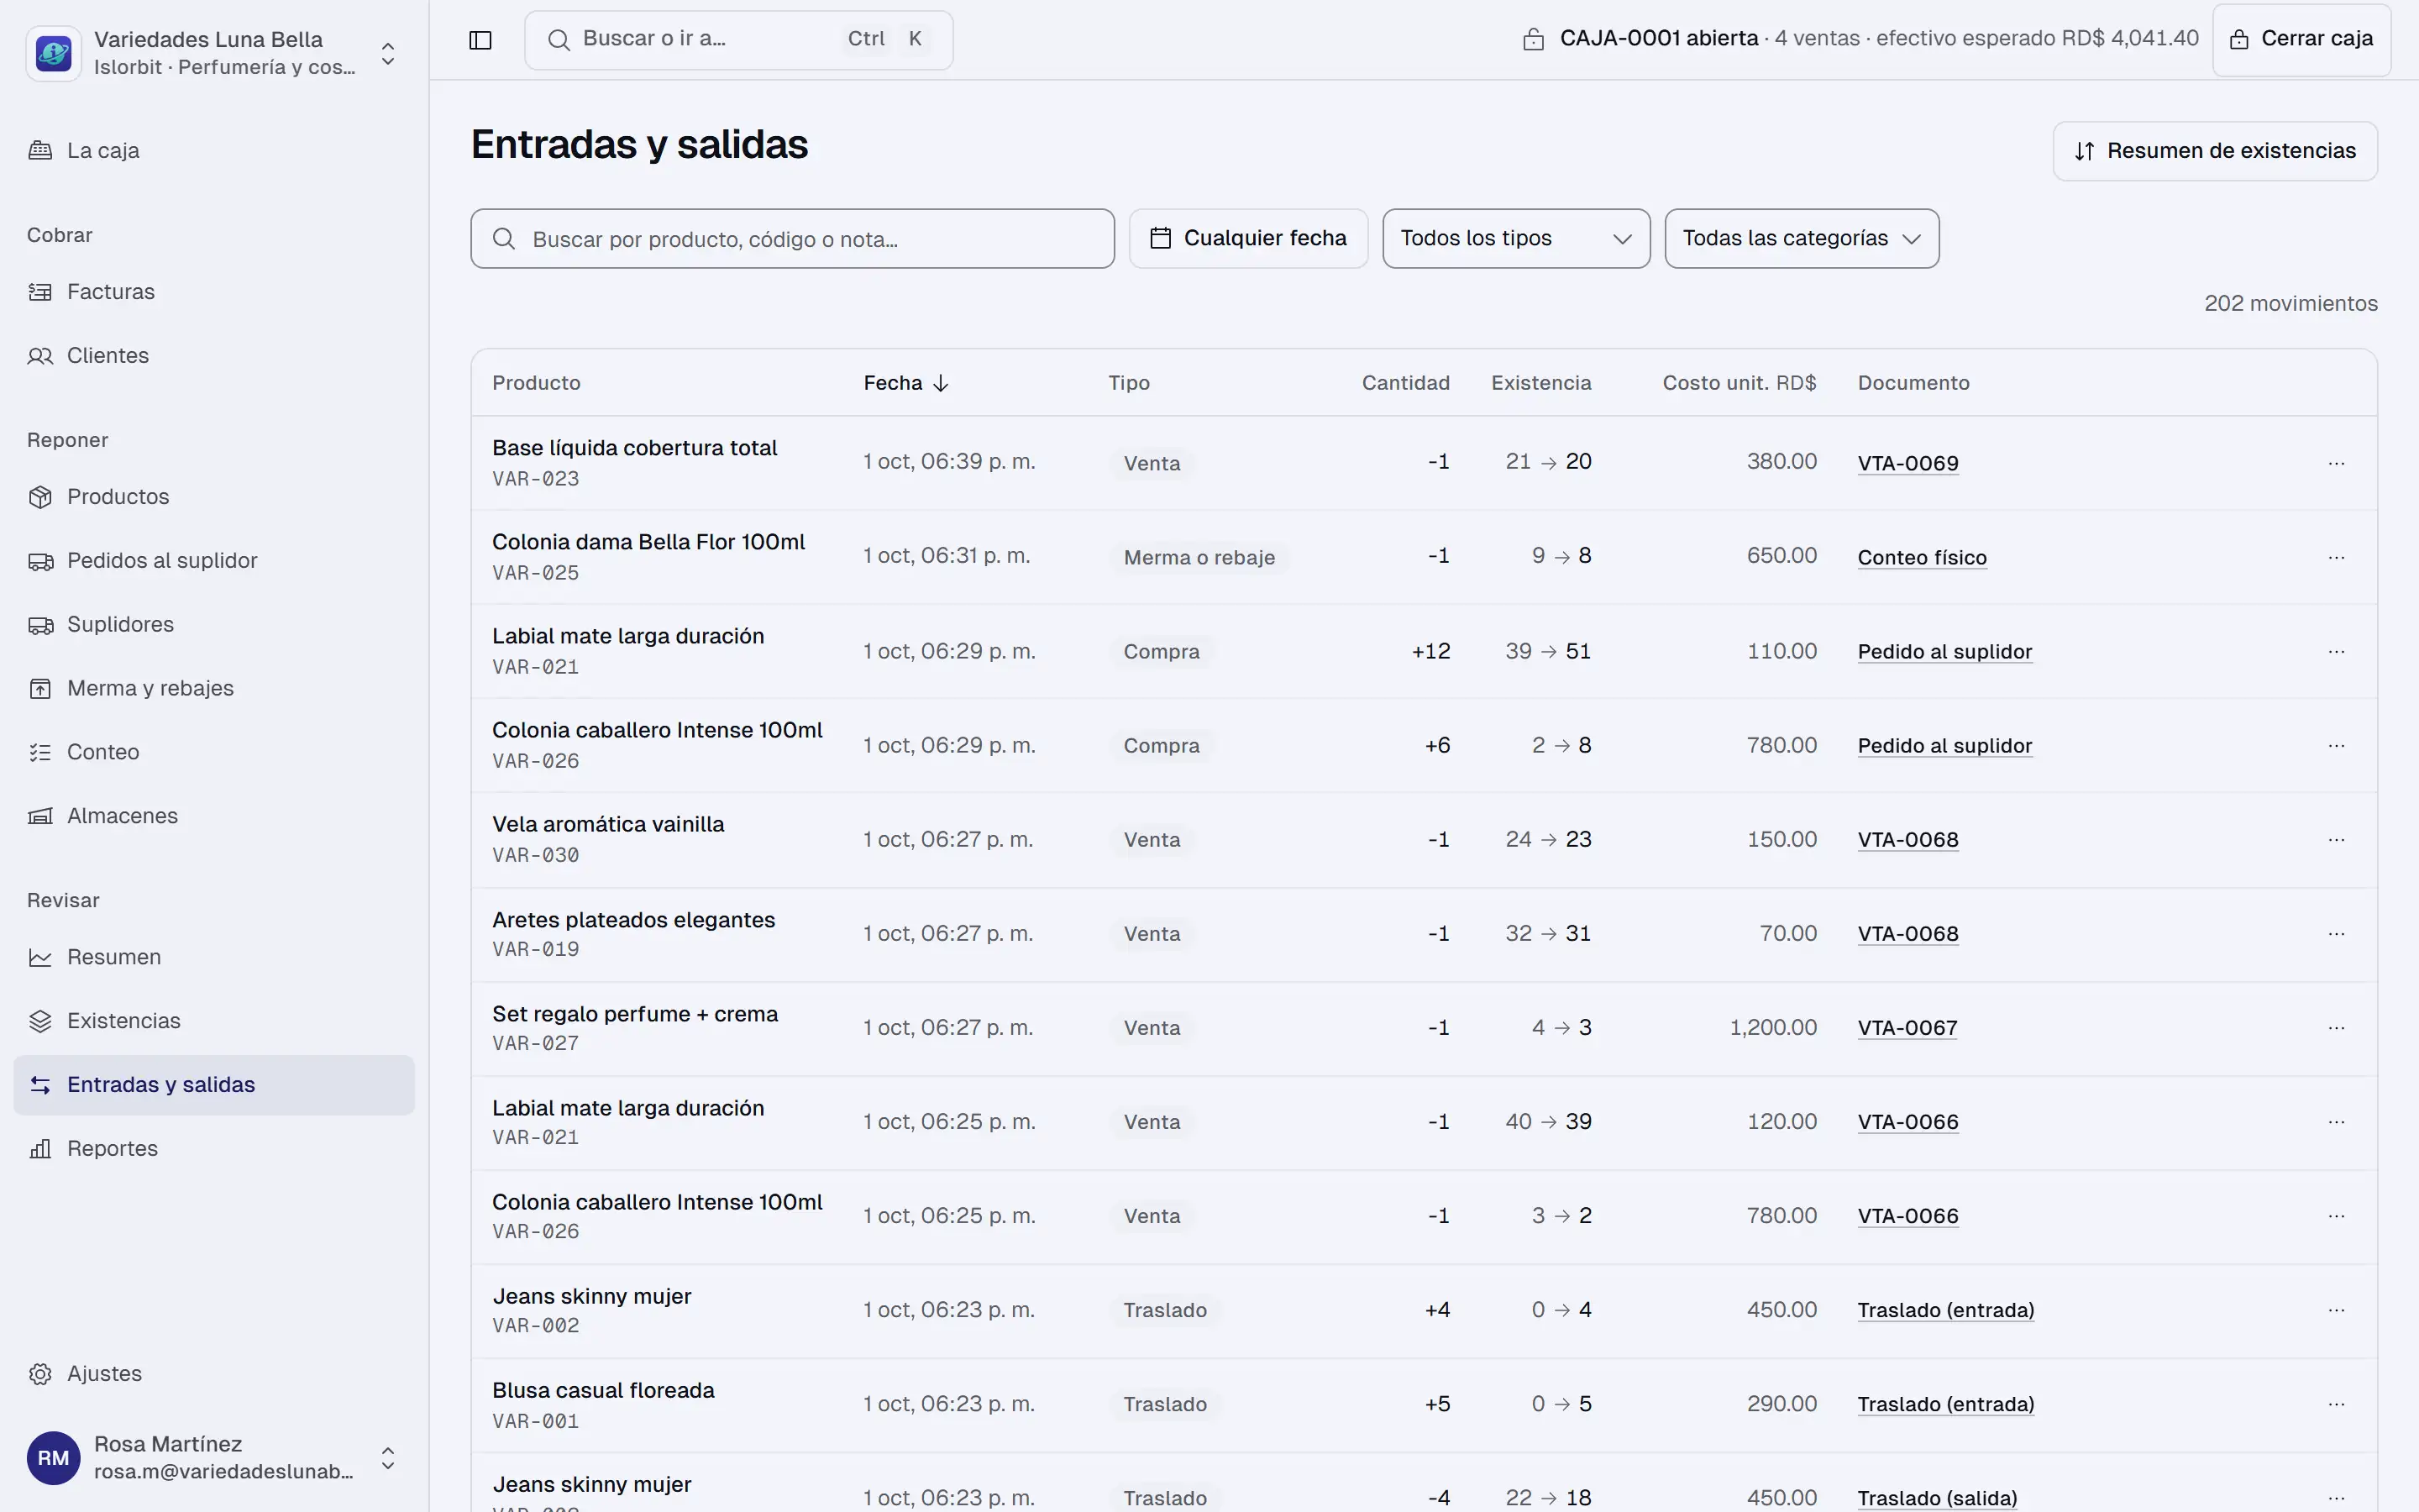Open row actions for Set regalo perfume + crema
Screen dimensions: 2419x1512
2336,1027
